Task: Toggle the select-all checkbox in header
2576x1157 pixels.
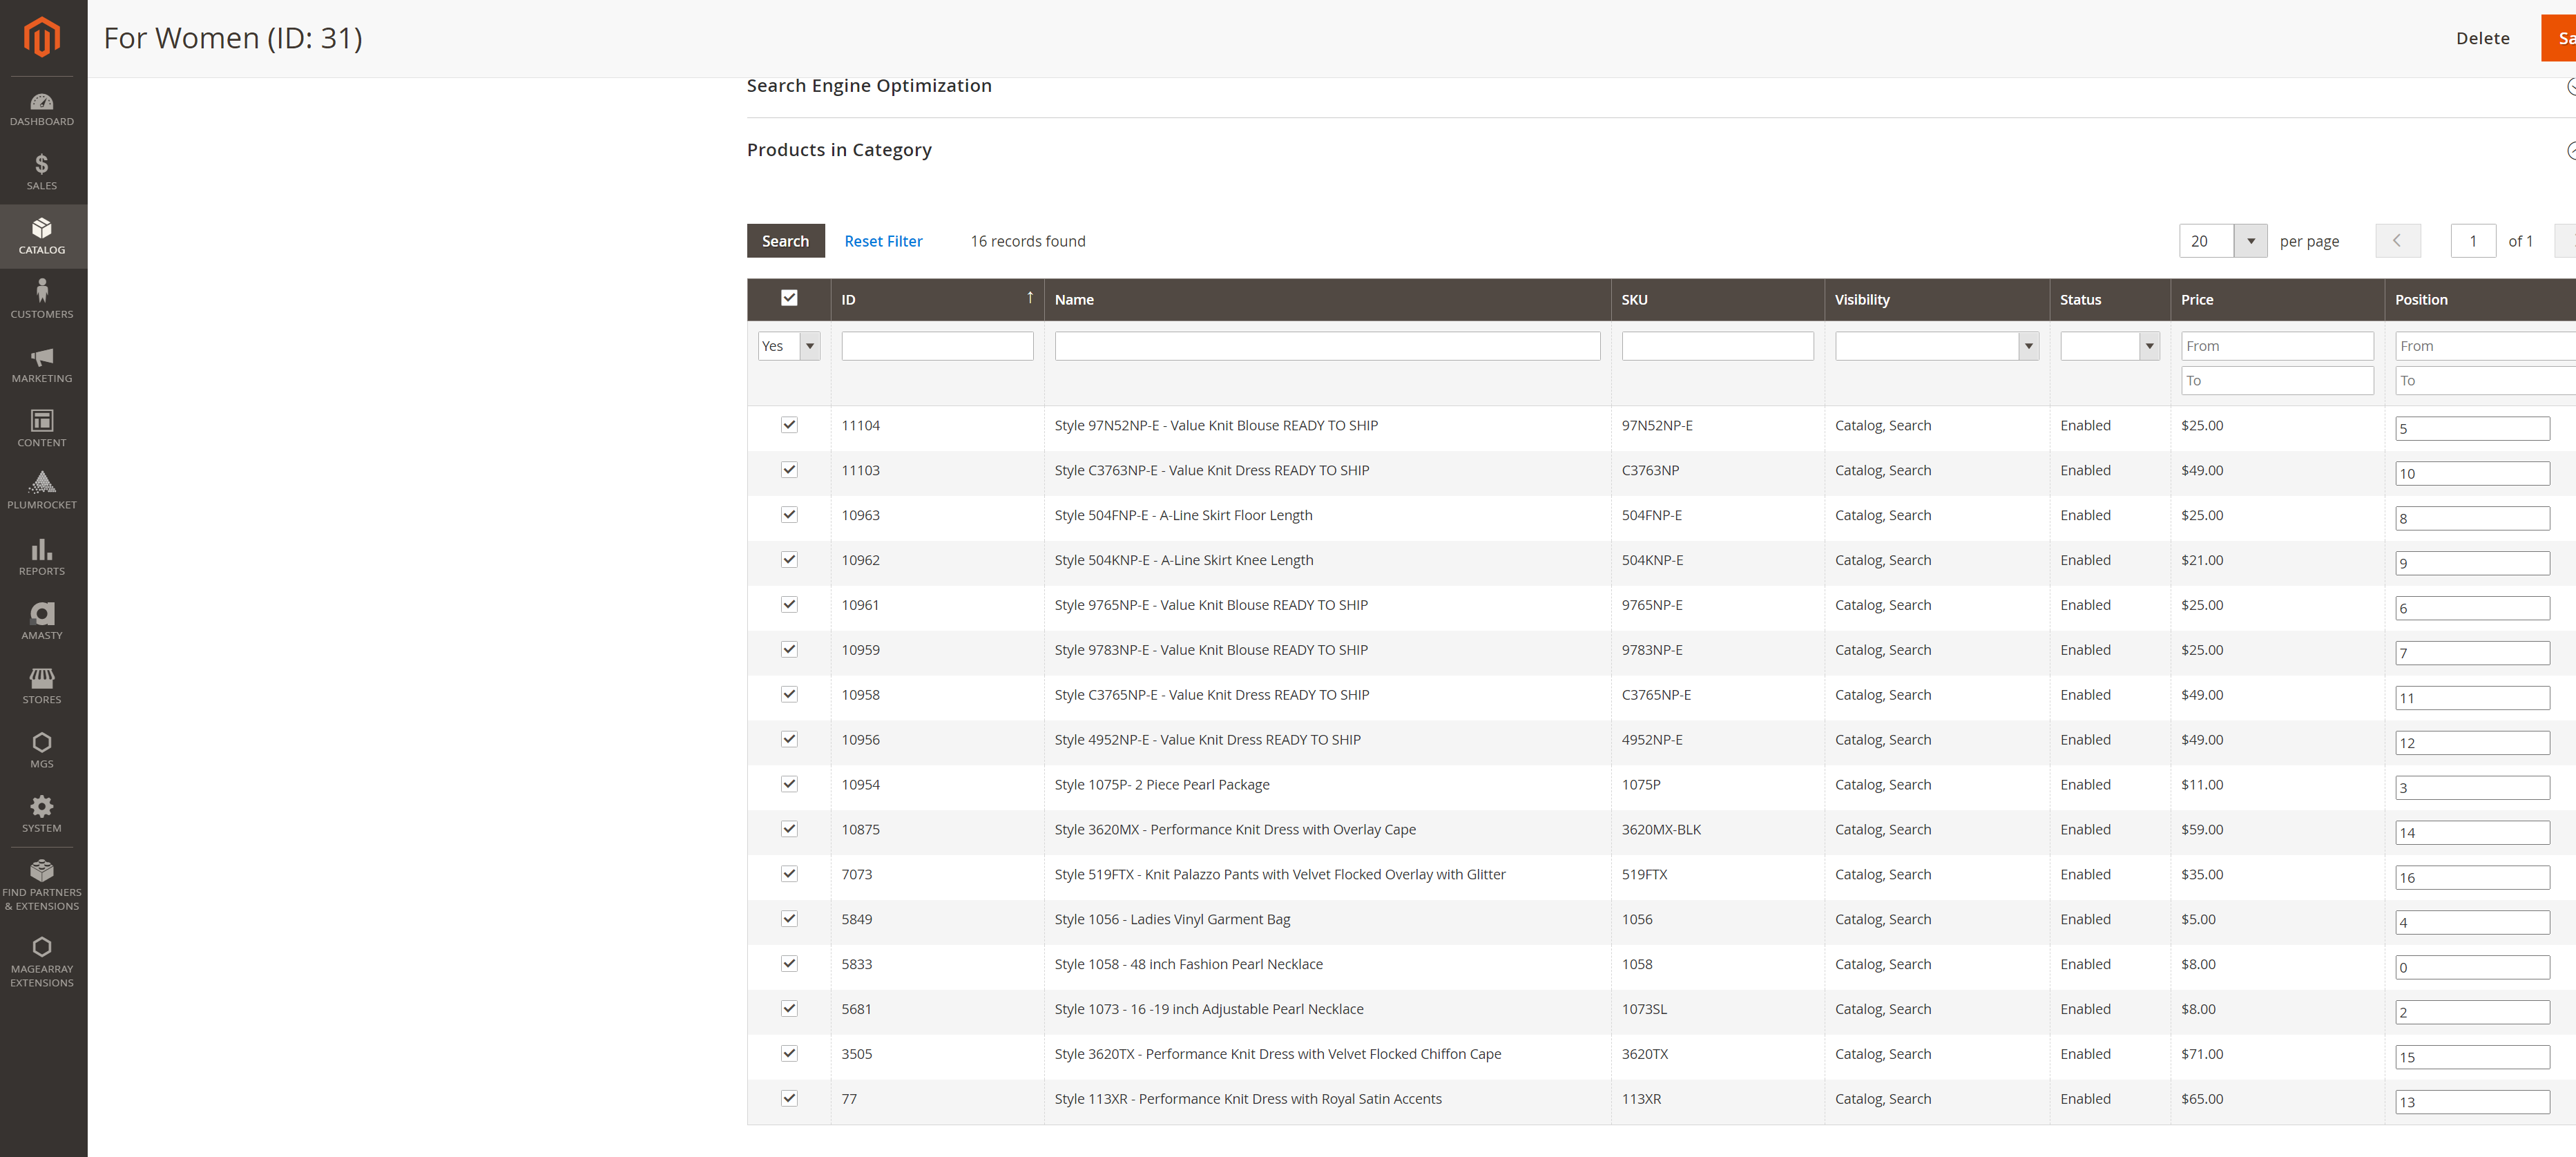Action: (x=789, y=298)
